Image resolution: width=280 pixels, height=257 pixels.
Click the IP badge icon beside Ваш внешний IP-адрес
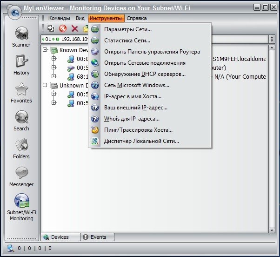pyautogui.click(x=95, y=108)
